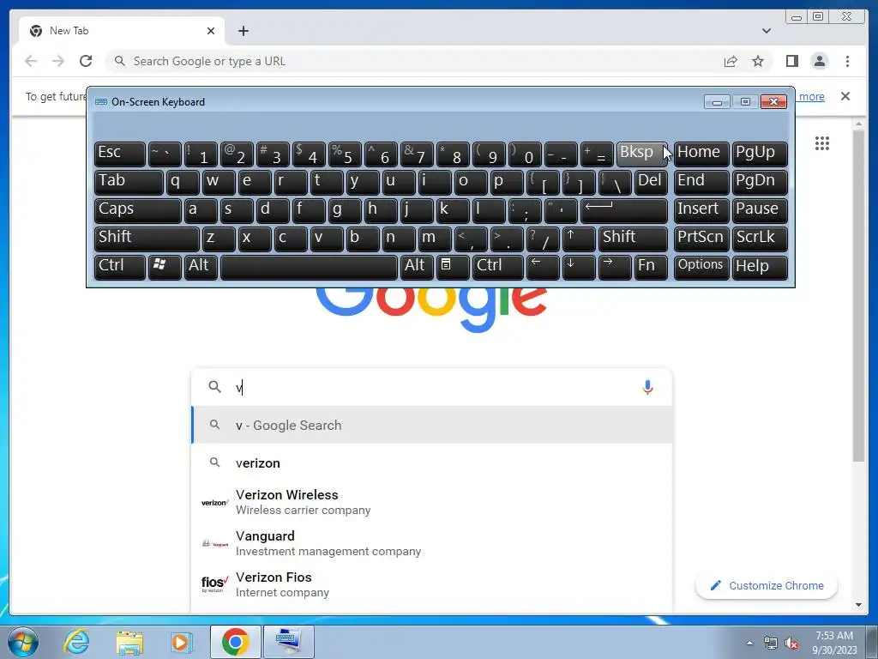The height and width of the screenshot is (659, 878).
Task: Open keyboard Options
Action: [x=701, y=267]
